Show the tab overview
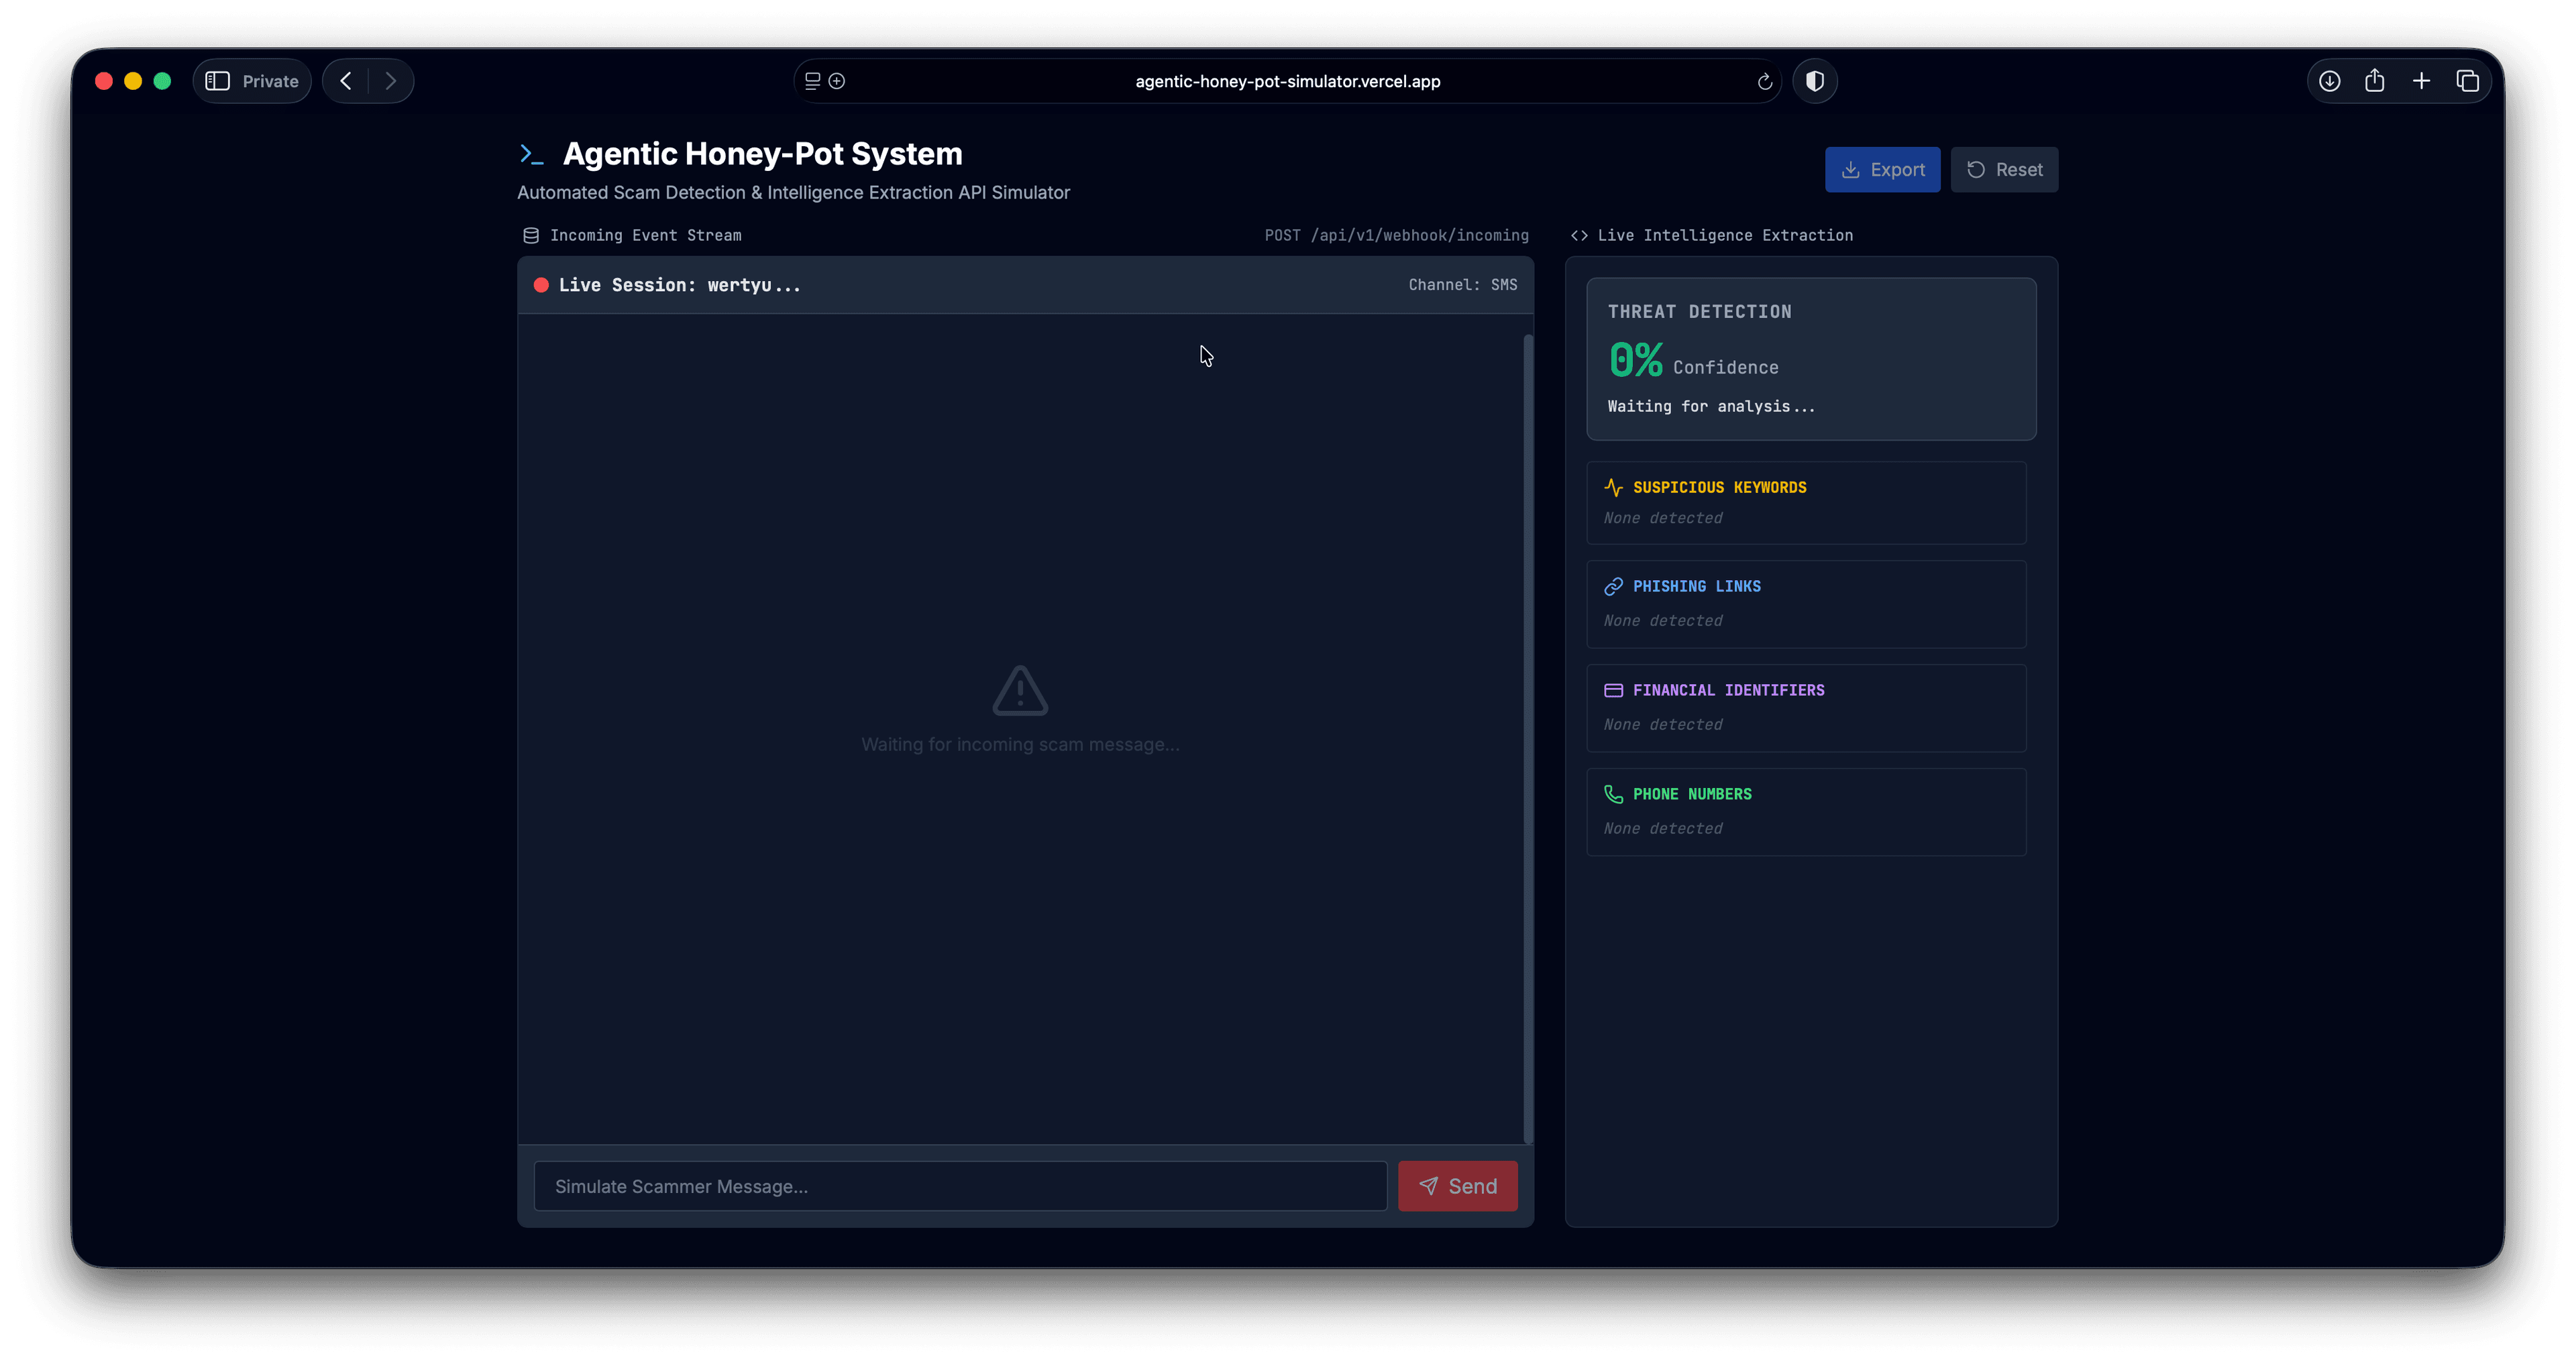This screenshot has width=2576, height=1362. 2467,81
